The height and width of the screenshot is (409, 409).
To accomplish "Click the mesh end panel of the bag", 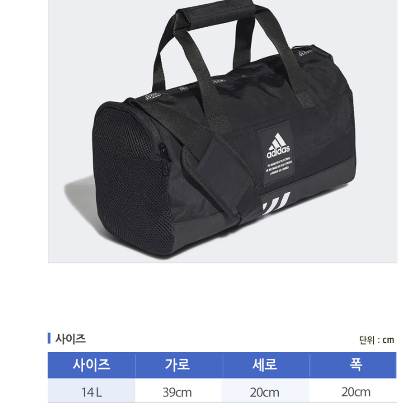I will click(x=132, y=180).
